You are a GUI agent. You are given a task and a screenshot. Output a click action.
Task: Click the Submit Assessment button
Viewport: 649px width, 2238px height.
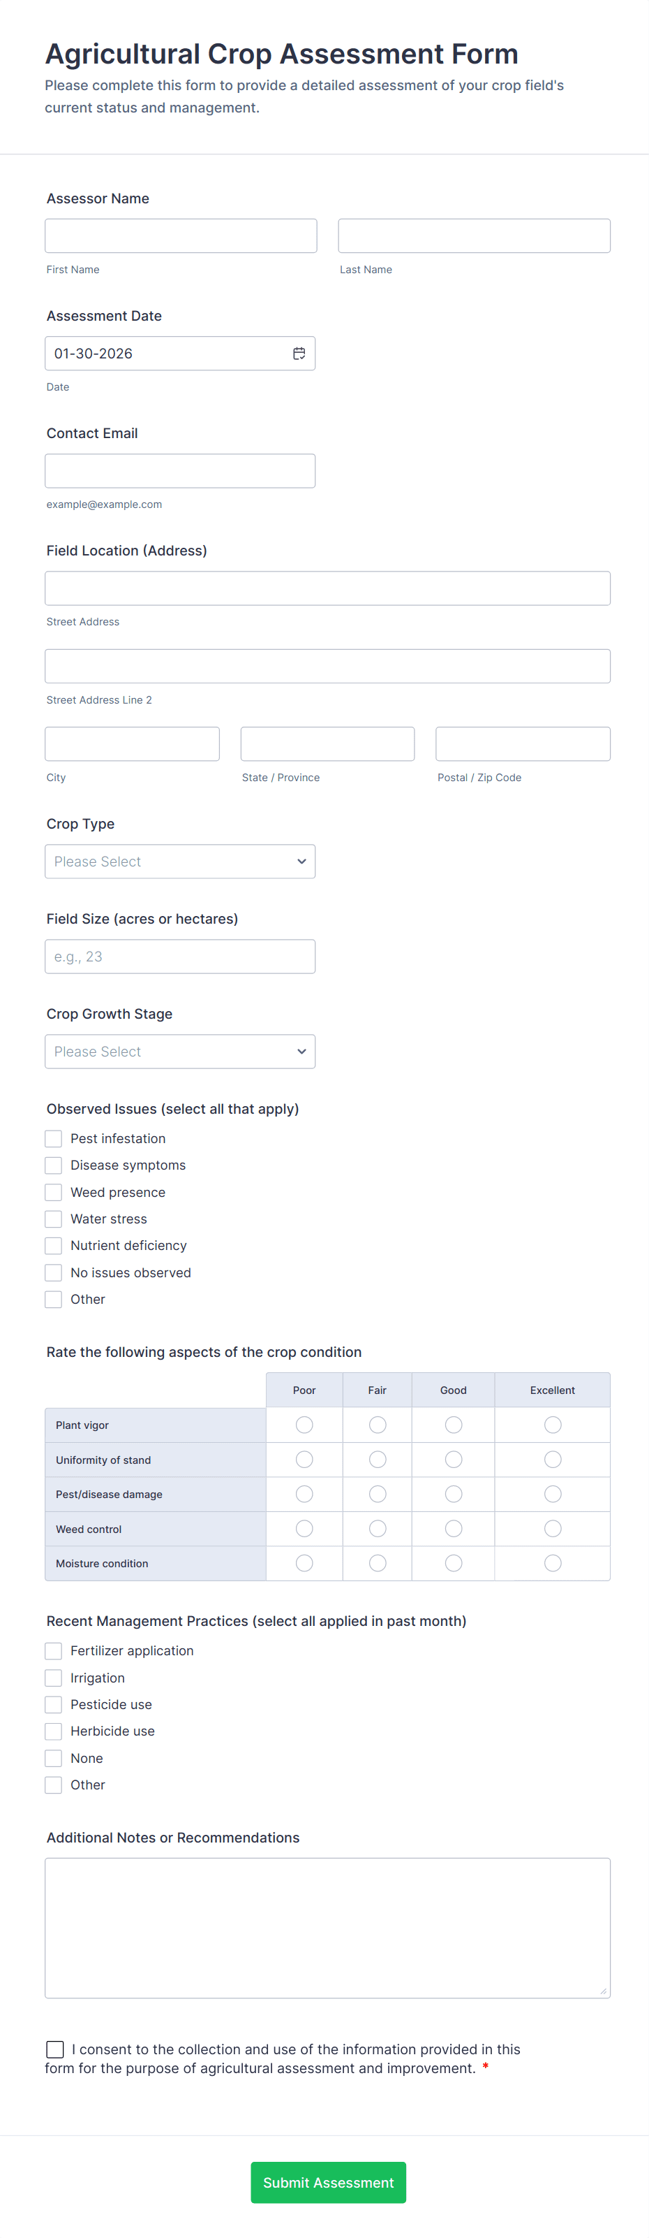pos(328,2181)
